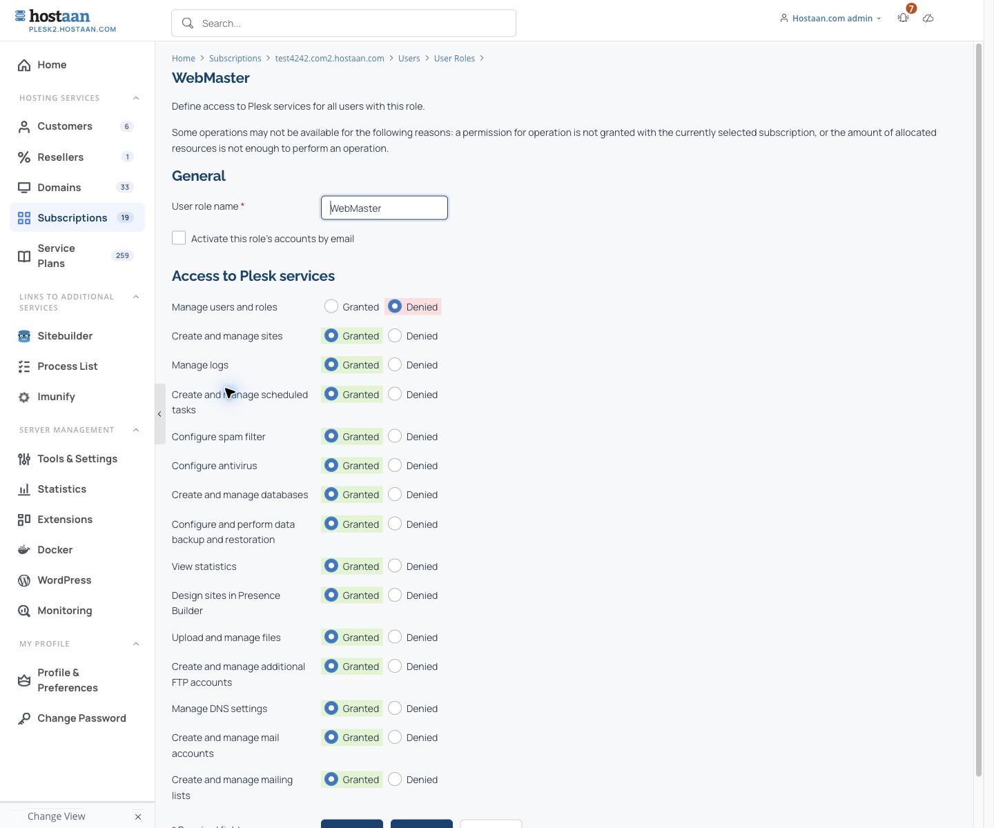Viewport: 994px width, 828px height.
Task: Click the WordPress logo icon
Action: pos(24,580)
